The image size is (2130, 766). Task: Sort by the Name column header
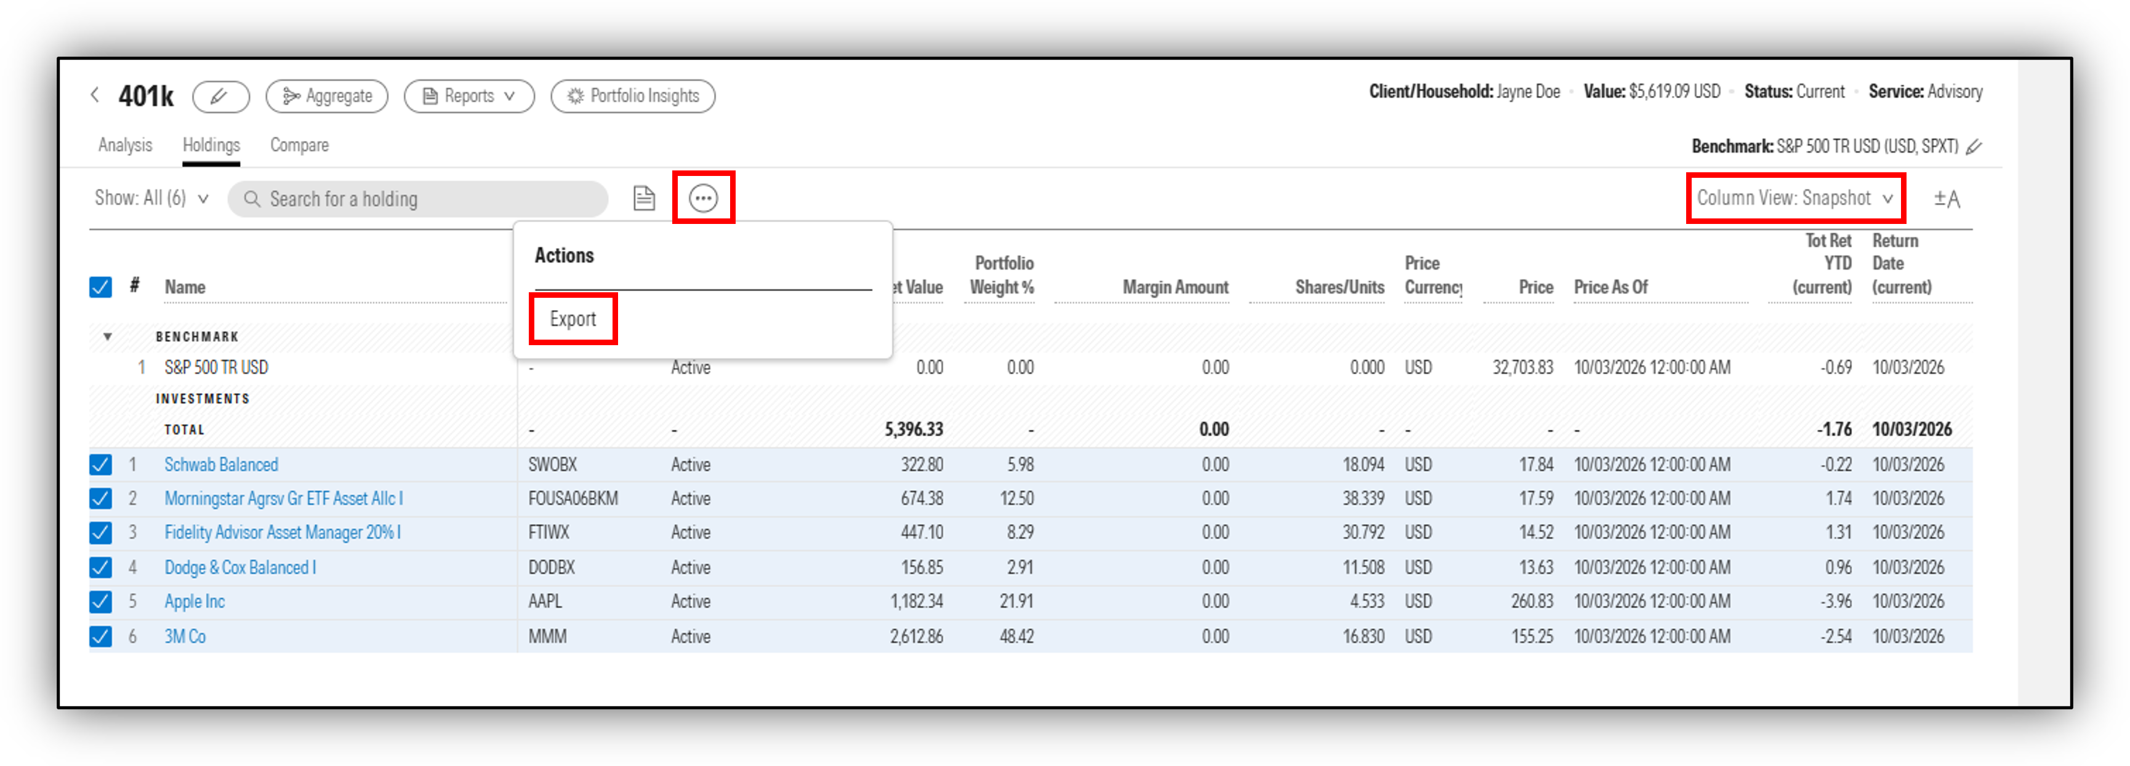185,287
